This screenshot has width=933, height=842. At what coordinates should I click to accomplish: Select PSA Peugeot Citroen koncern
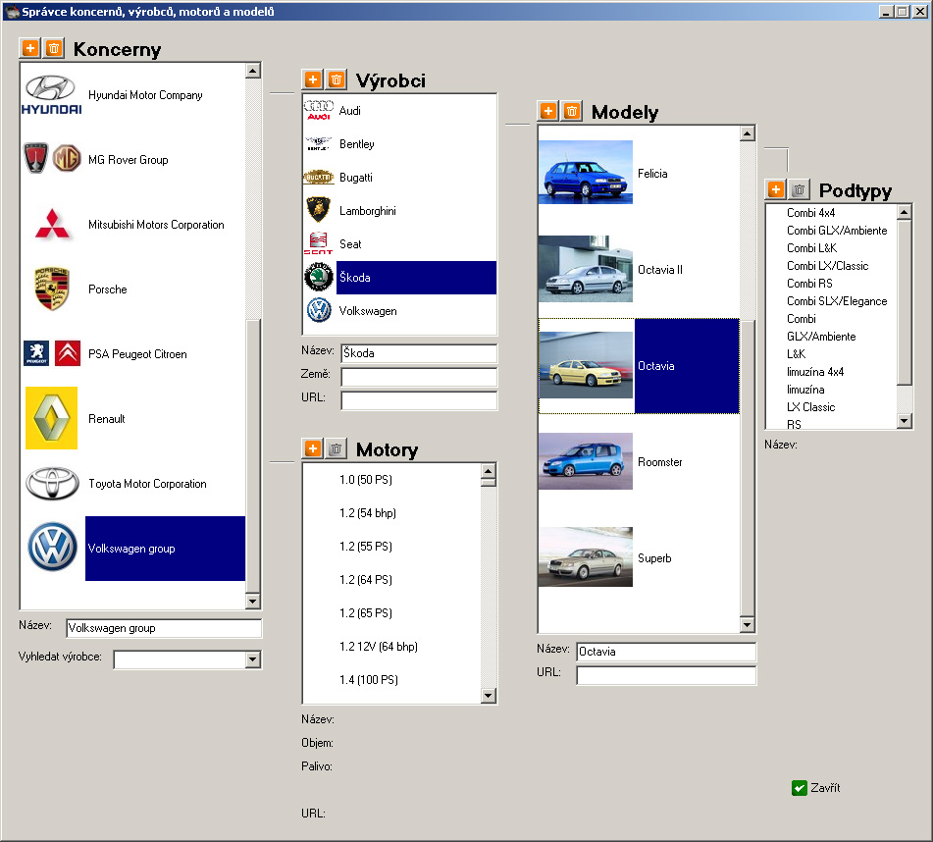(x=137, y=354)
